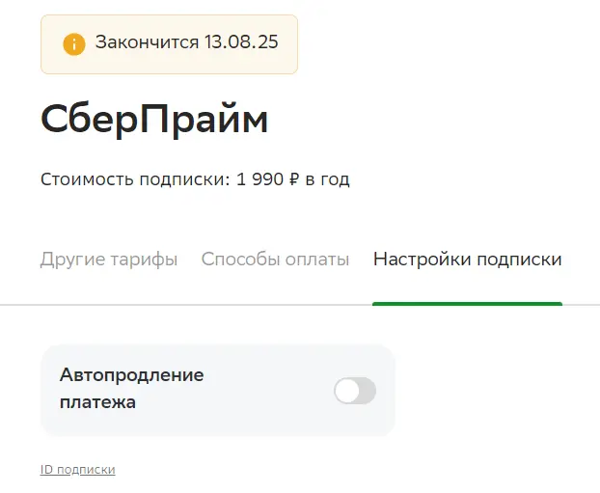The height and width of the screenshot is (493, 600).
Task: Open the Другие тарифы tab
Action: 109,260
